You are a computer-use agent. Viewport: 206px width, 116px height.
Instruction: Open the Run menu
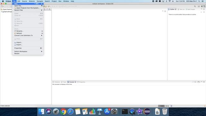coord(60,1)
